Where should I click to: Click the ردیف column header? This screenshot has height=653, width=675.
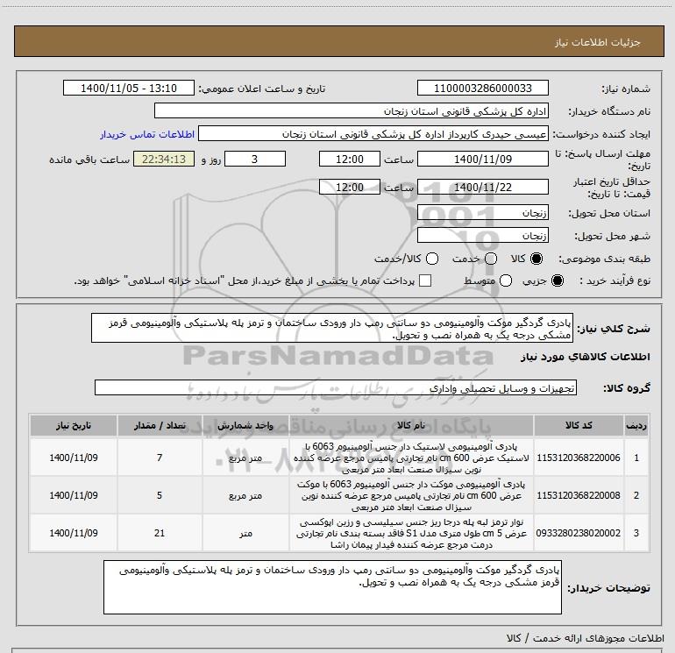pyautogui.click(x=636, y=425)
